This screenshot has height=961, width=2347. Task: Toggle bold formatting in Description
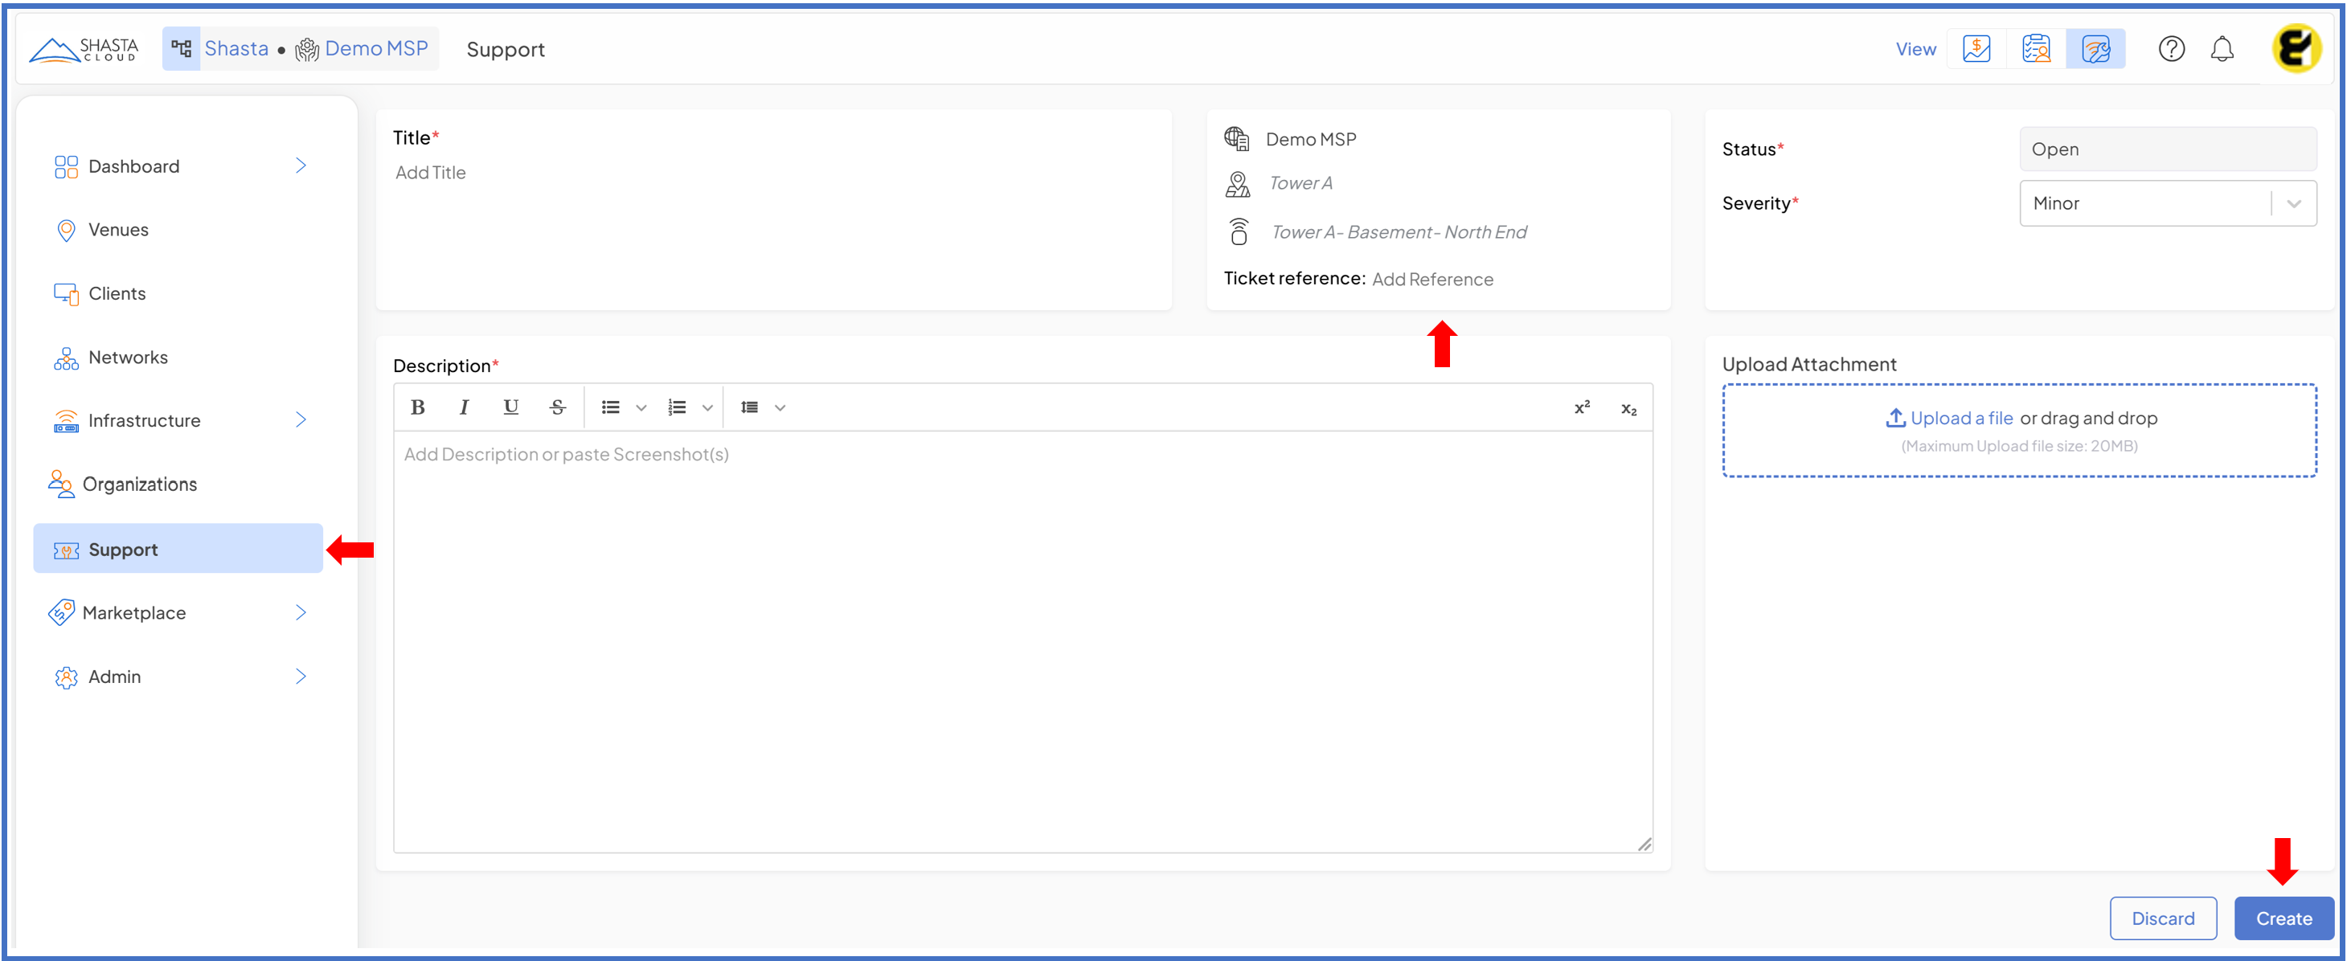[417, 407]
